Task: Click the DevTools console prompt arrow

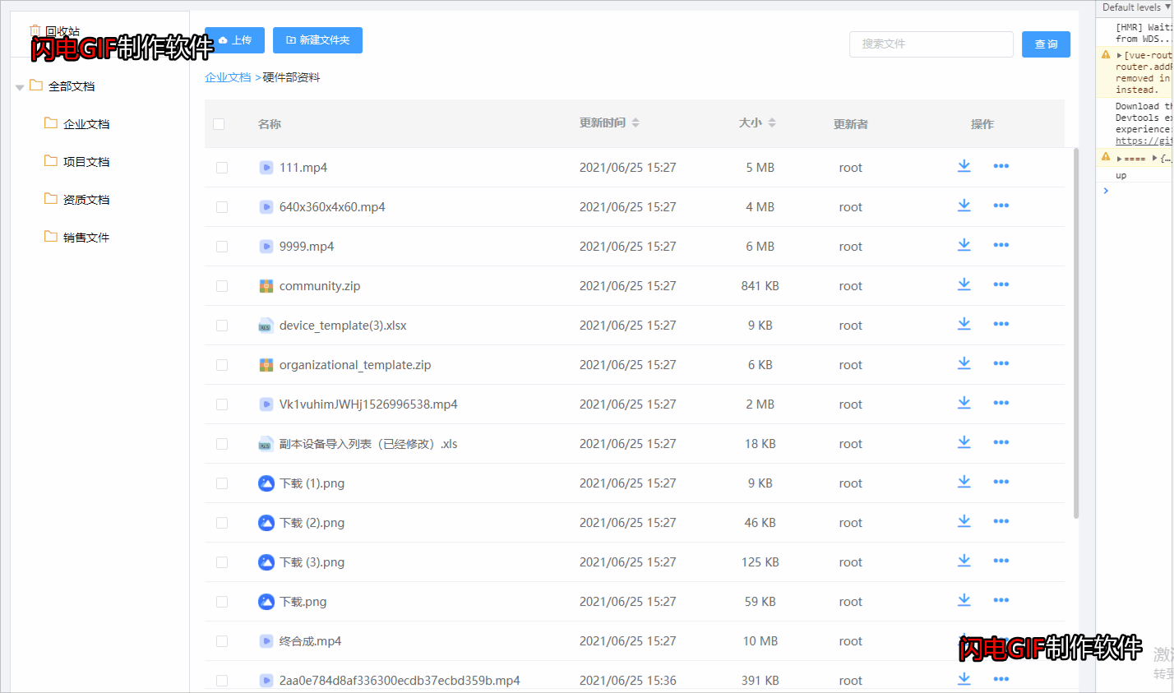Action: [1106, 191]
